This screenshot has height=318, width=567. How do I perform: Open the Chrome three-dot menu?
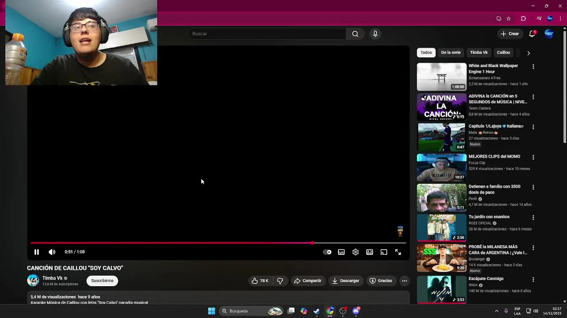(560, 19)
